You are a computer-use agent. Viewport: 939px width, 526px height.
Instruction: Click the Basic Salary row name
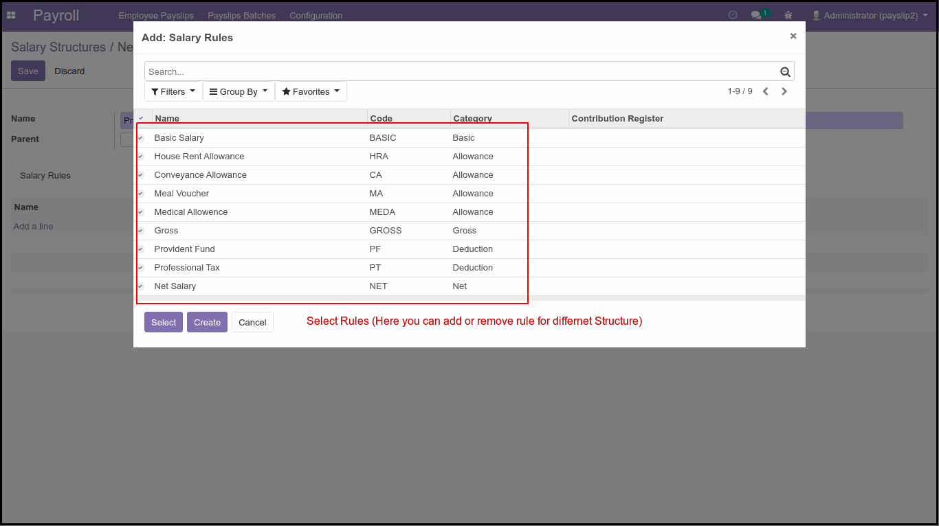click(x=179, y=138)
